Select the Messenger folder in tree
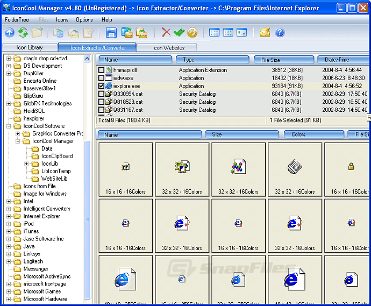 pos(35,269)
